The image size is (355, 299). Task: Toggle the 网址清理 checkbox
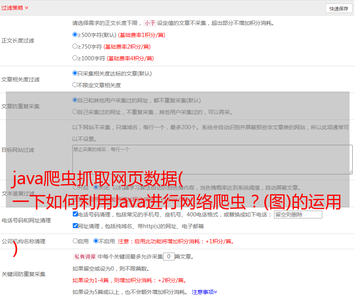coord(75,226)
